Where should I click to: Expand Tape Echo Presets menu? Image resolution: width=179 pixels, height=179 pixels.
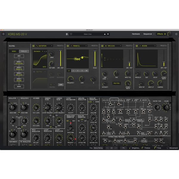[x=129, y=46]
